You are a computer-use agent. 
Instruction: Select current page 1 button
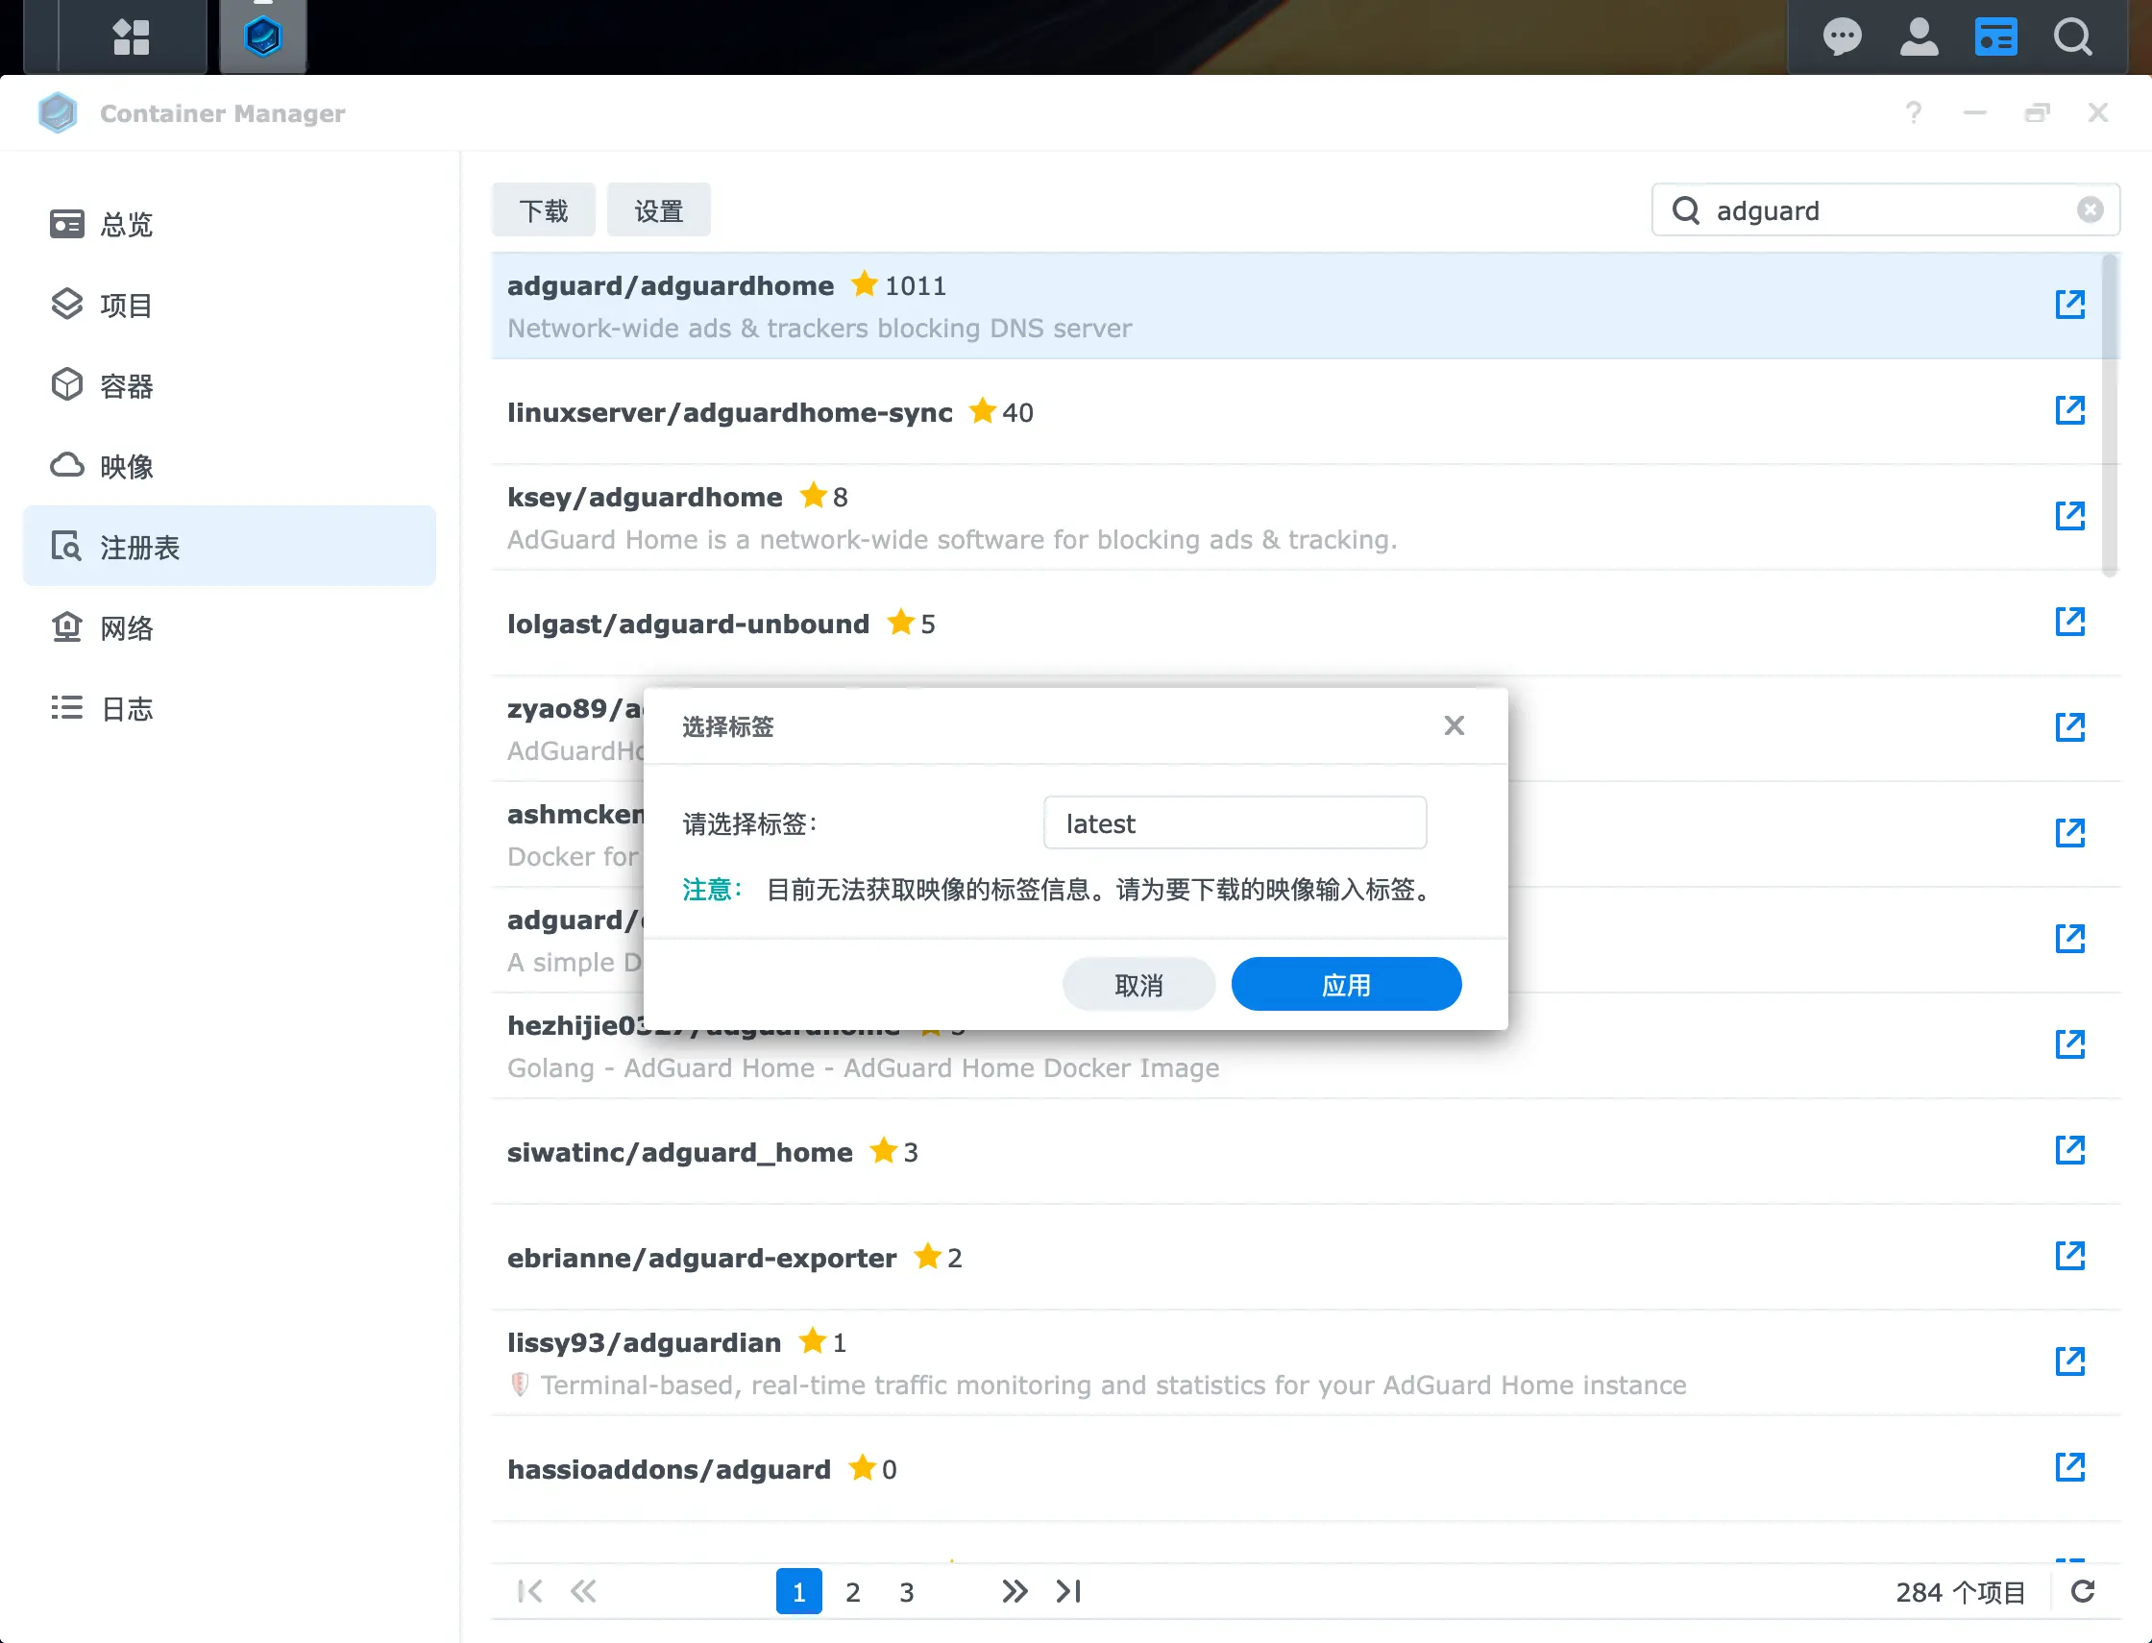pyautogui.click(x=798, y=1591)
